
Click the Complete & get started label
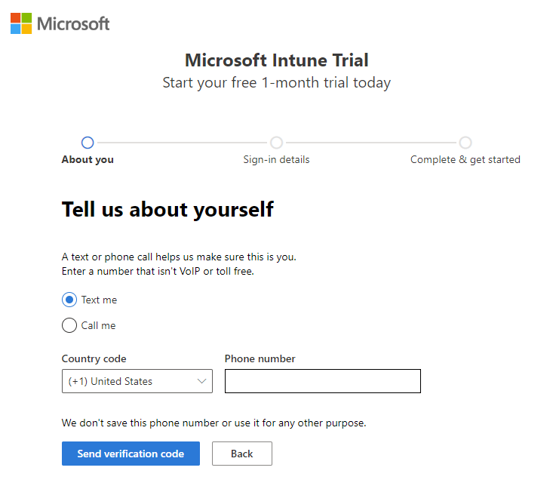[x=465, y=159]
